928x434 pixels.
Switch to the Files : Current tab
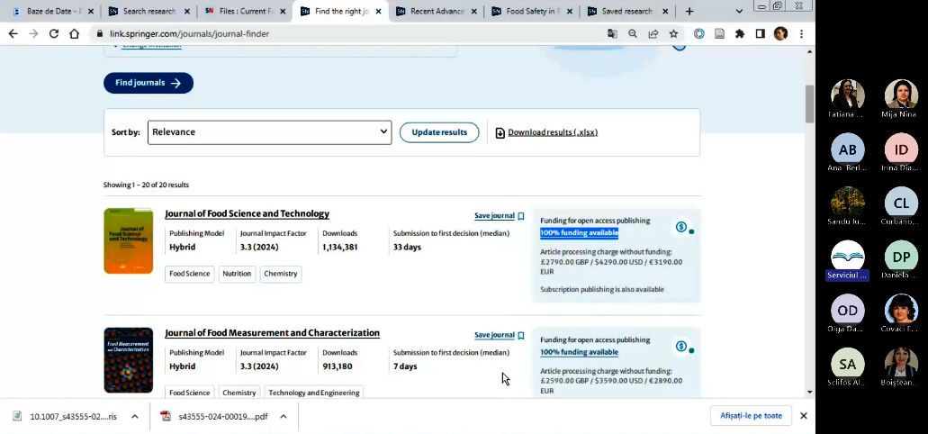244,11
